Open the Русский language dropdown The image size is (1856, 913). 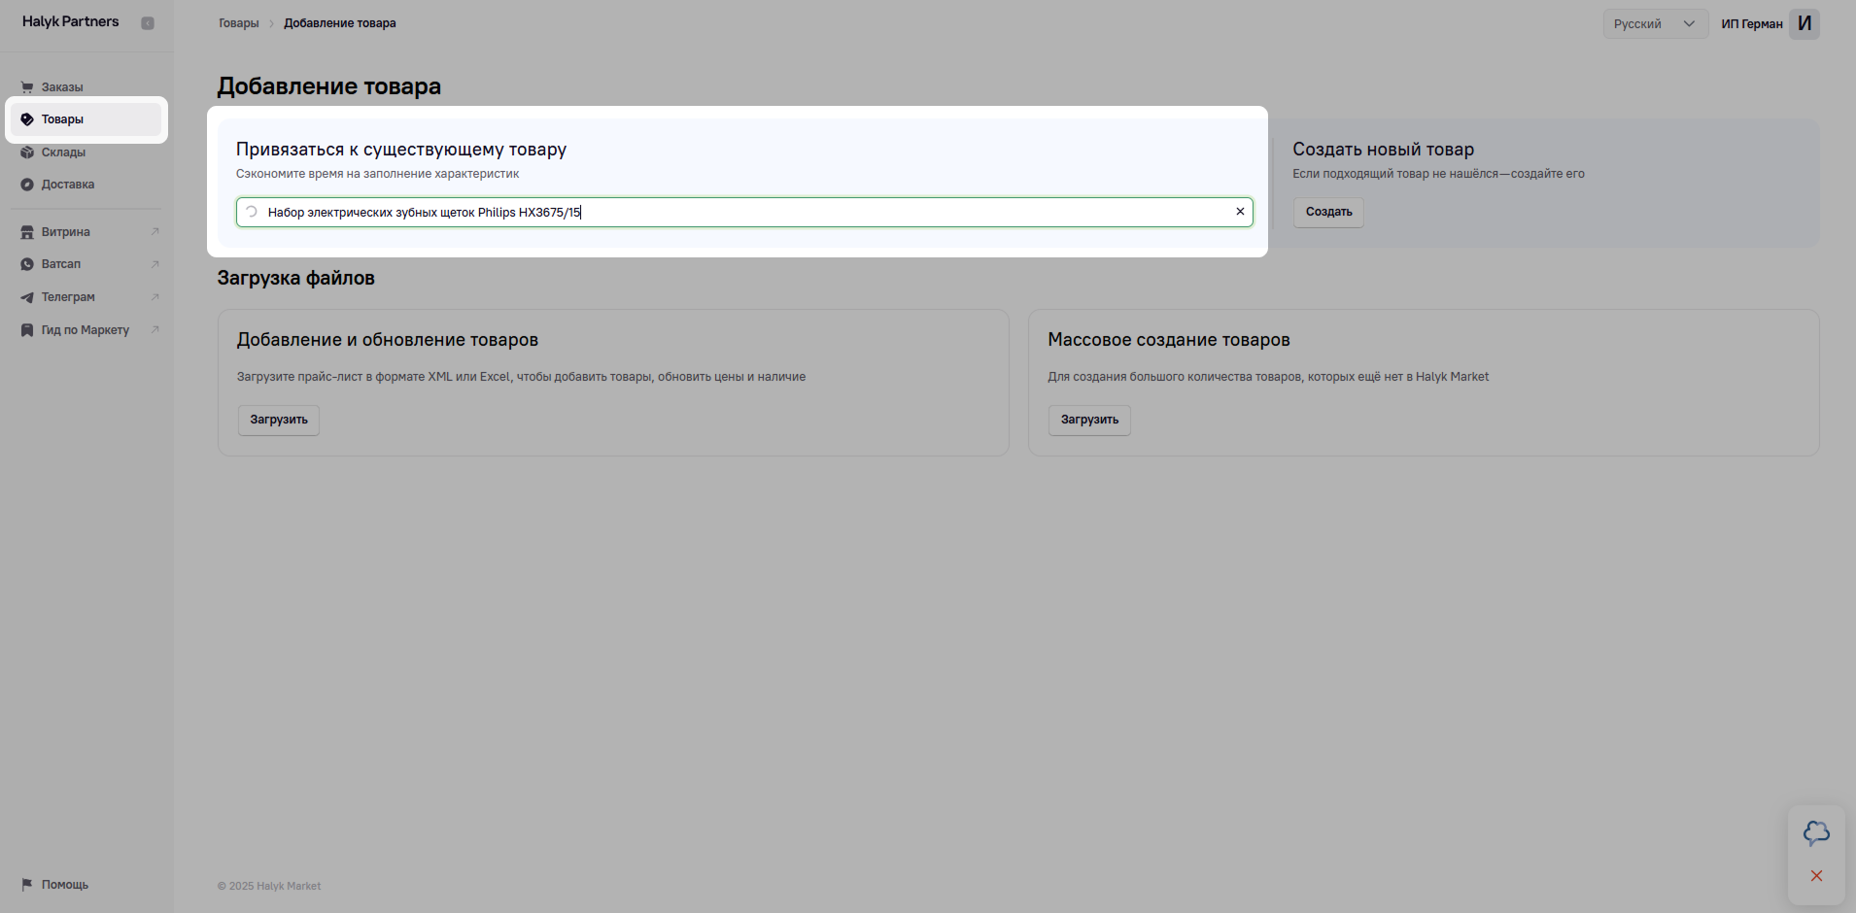tap(1656, 23)
